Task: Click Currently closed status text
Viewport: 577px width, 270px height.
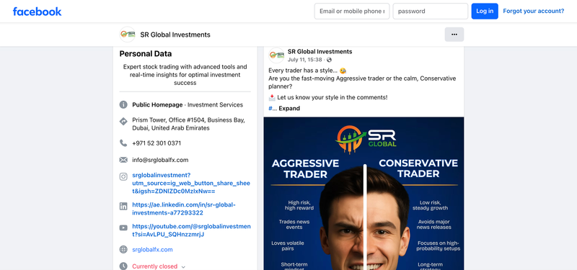Action: click(154, 266)
